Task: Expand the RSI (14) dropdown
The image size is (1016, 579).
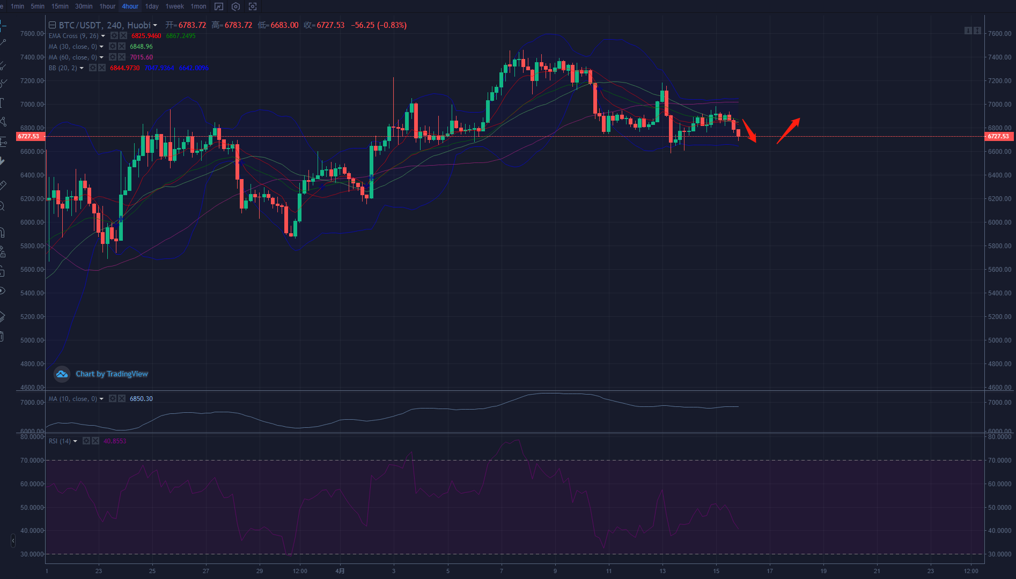Action: pos(75,441)
